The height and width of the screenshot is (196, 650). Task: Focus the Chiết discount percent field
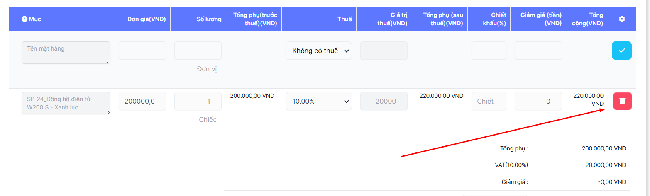[489, 101]
